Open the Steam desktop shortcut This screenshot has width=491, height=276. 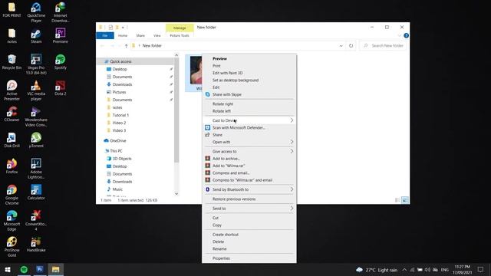[36, 36]
